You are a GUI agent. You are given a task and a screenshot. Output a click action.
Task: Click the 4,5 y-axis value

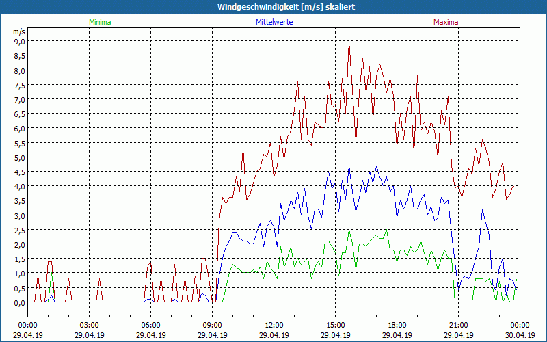tap(20, 172)
